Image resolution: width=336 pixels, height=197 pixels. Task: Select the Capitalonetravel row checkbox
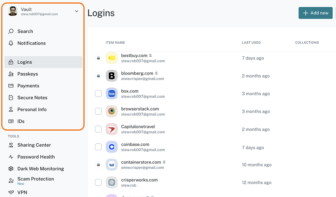click(98, 129)
